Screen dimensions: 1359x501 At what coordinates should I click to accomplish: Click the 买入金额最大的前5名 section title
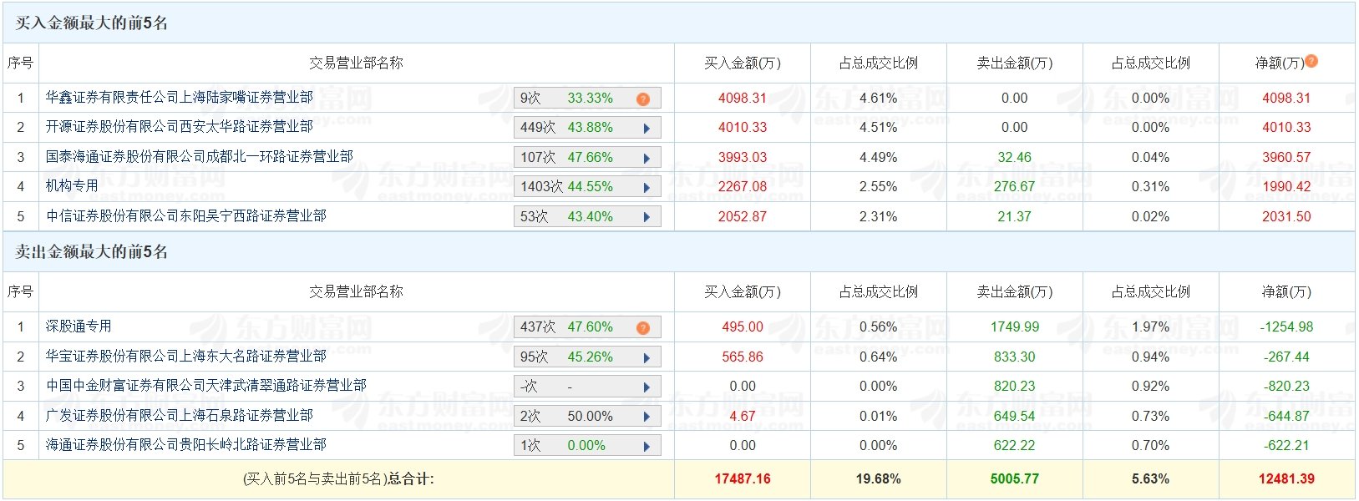click(92, 23)
